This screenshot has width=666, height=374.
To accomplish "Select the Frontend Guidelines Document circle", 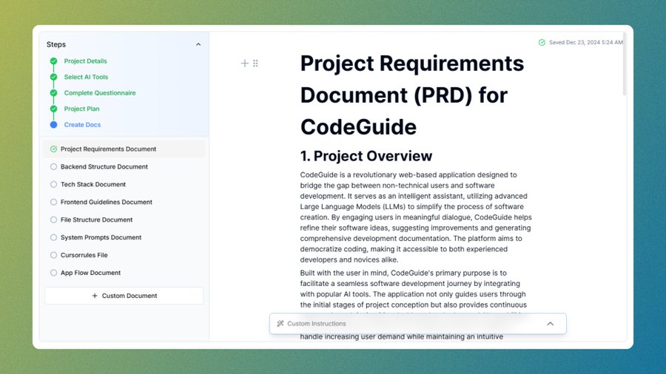I will [x=53, y=203].
